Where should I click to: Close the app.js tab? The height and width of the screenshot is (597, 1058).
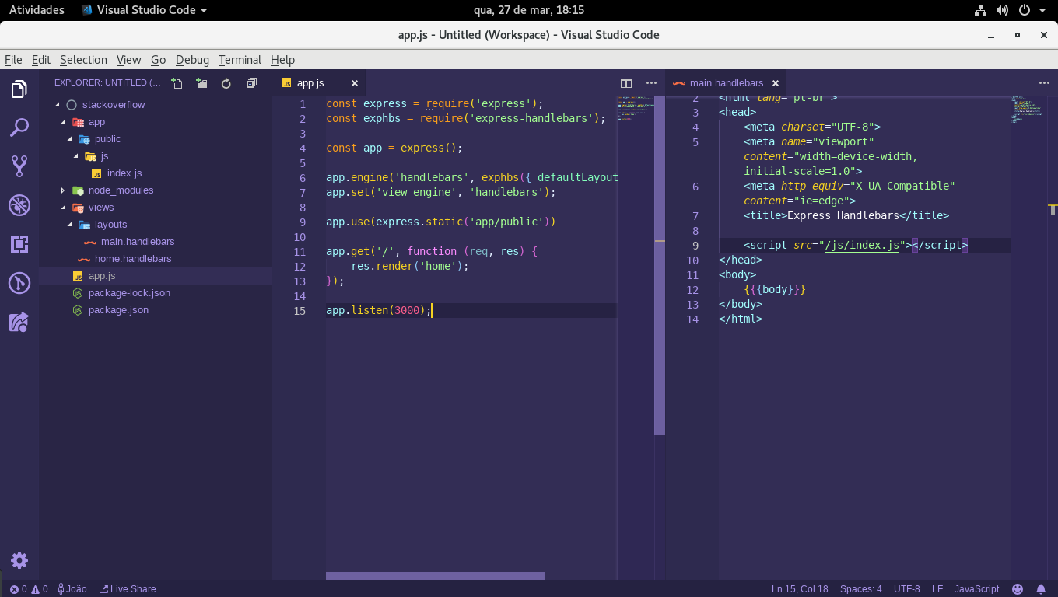[x=355, y=83]
